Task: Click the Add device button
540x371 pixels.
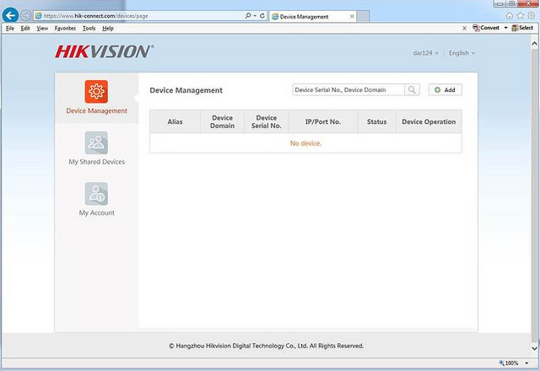Action: pos(445,90)
